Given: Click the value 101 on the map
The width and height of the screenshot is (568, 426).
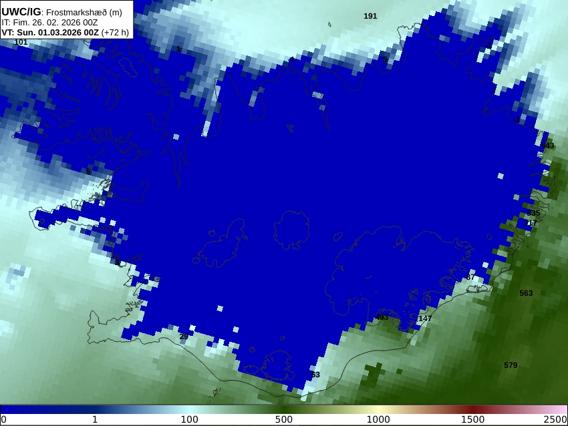Looking at the screenshot, I should 21,42.
